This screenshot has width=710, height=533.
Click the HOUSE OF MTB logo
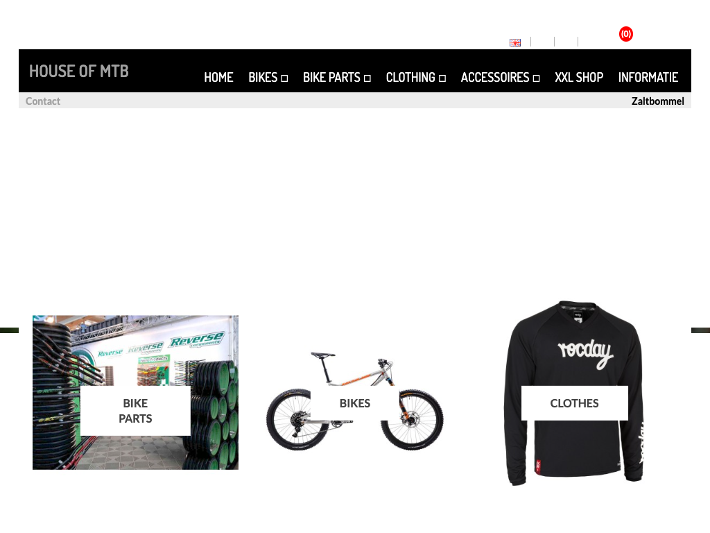click(79, 71)
